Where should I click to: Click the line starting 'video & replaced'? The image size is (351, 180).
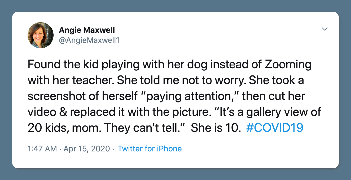coord(174,112)
